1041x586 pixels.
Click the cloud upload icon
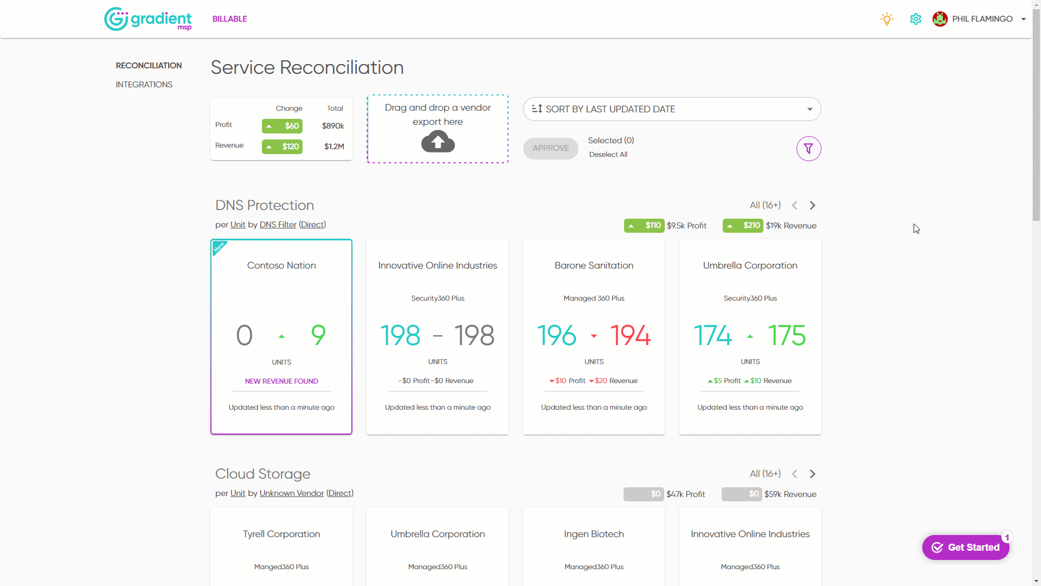(x=438, y=143)
